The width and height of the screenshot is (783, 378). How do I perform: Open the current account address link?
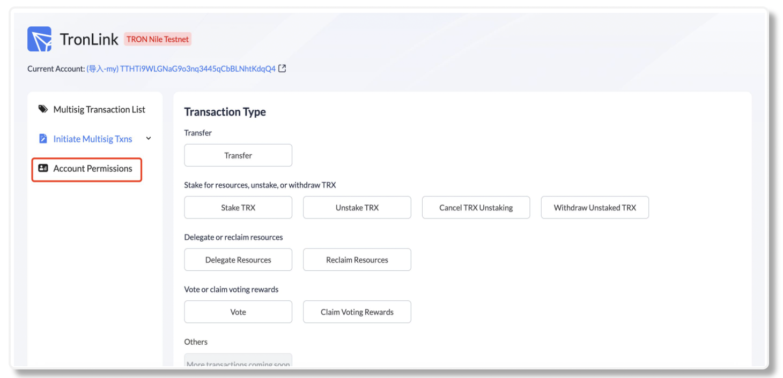point(181,69)
